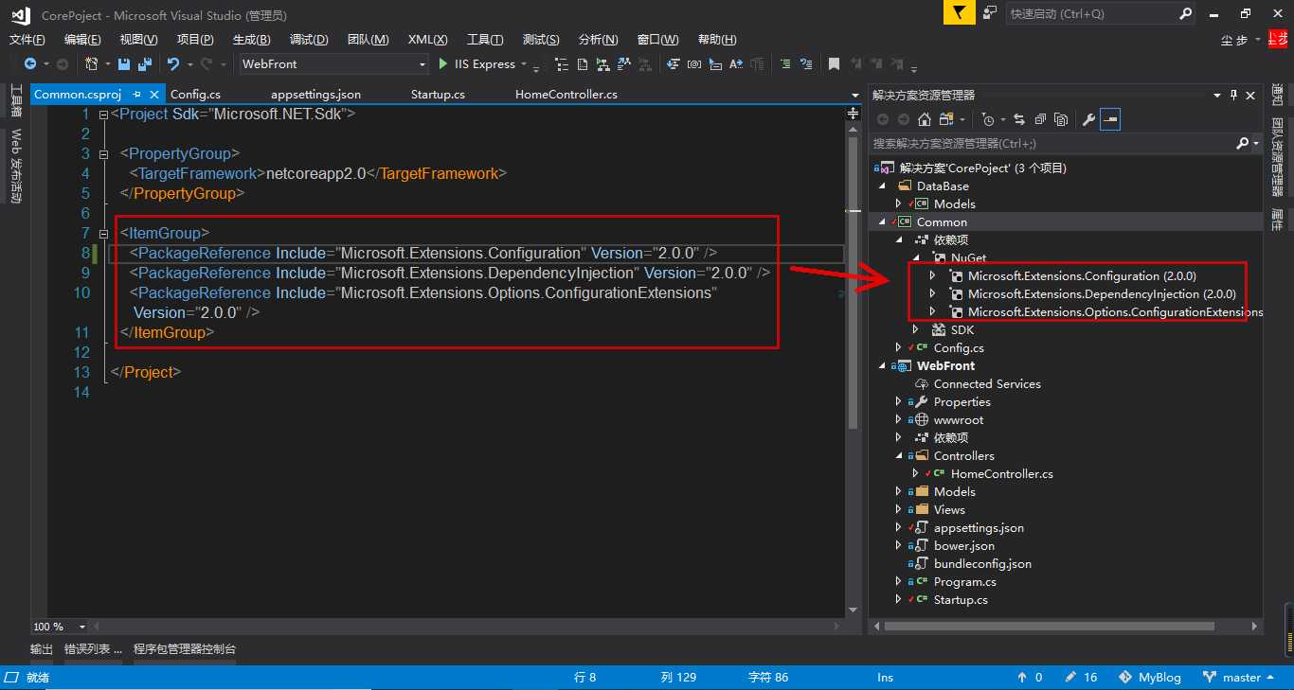The height and width of the screenshot is (690, 1294).
Task: Open the 编辑(E) menu
Action: pos(82,40)
